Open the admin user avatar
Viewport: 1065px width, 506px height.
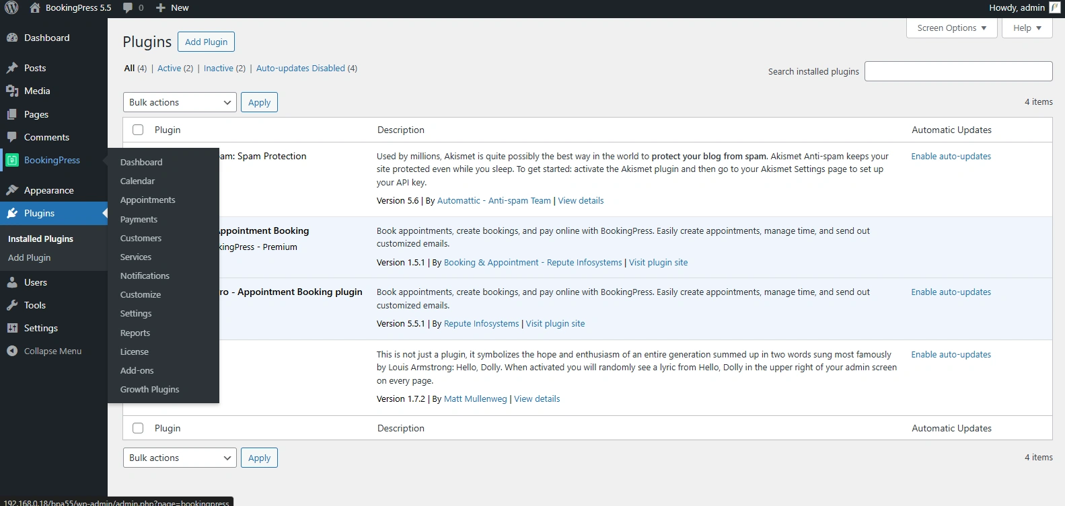(1054, 8)
